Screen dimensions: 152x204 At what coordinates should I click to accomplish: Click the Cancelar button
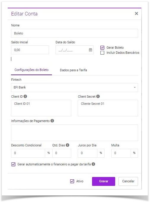point(128,181)
